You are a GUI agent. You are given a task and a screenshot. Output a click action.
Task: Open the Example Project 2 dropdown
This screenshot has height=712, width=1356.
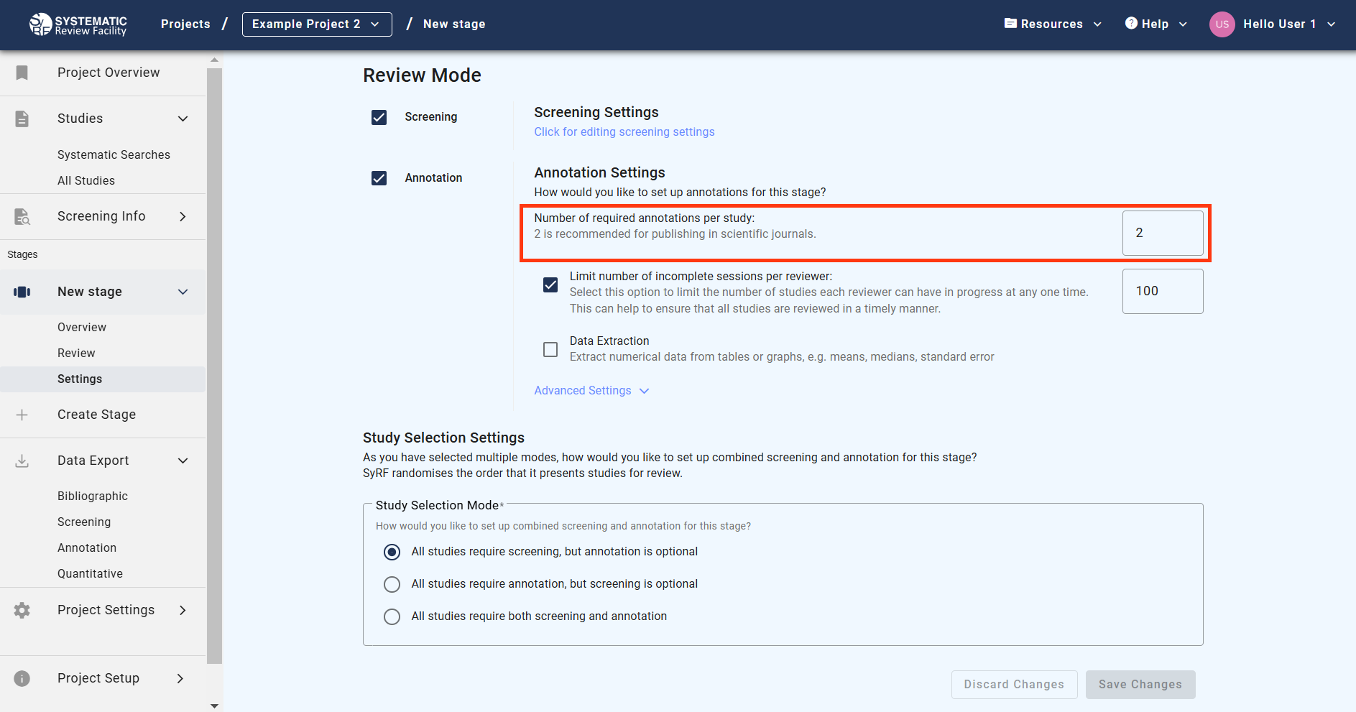pyautogui.click(x=316, y=24)
